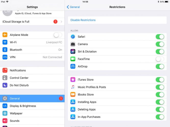Toggle the AirDrop switch off

[160, 67]
